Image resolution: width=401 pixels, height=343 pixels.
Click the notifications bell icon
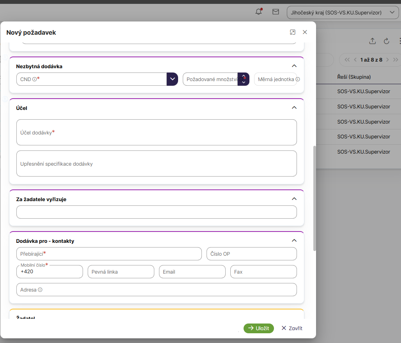258,12
